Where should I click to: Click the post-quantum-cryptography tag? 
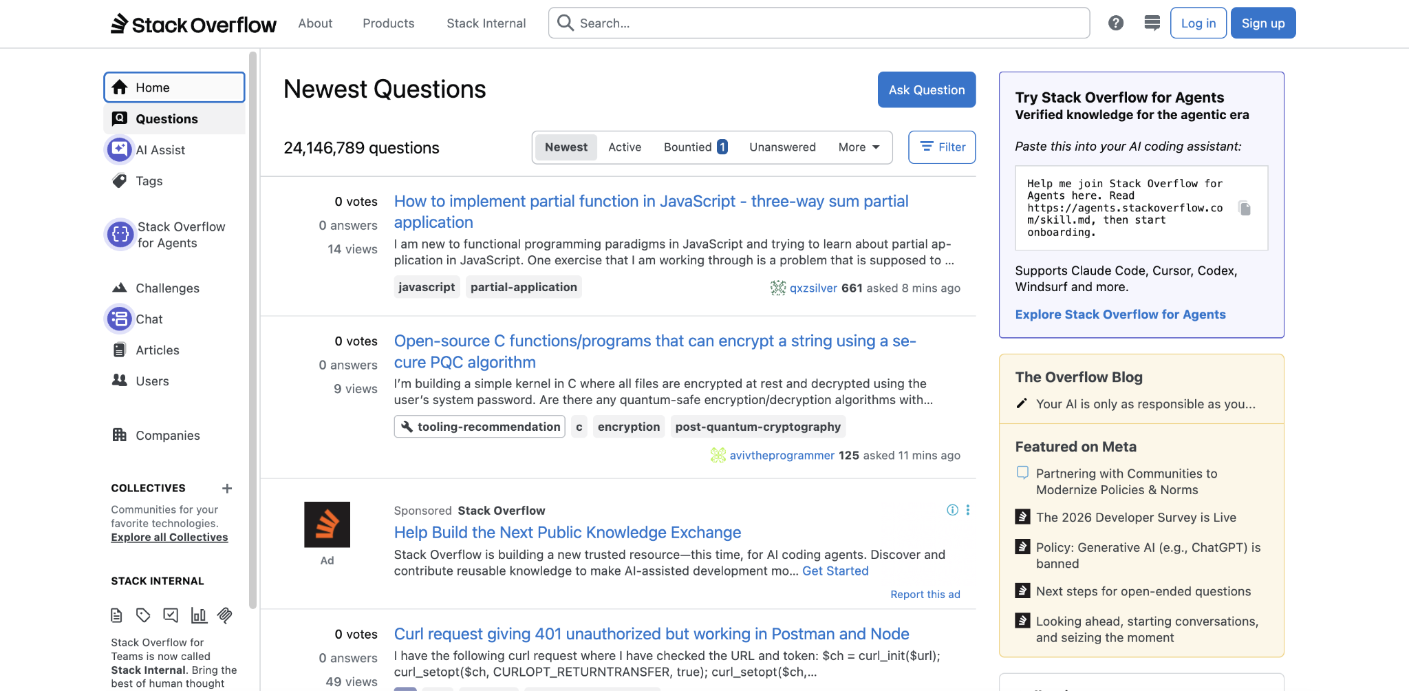[x=758, y=427]
